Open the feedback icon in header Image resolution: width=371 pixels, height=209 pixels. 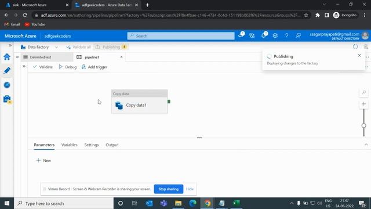point(299,36)
